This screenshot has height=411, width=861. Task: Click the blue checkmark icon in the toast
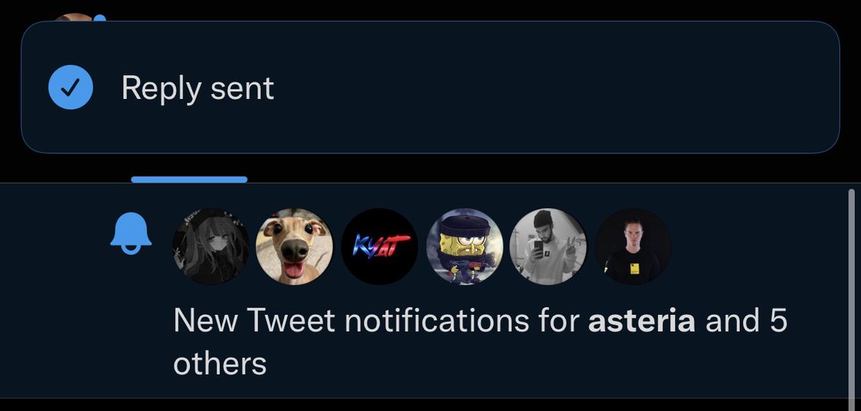tap(70, 87)
